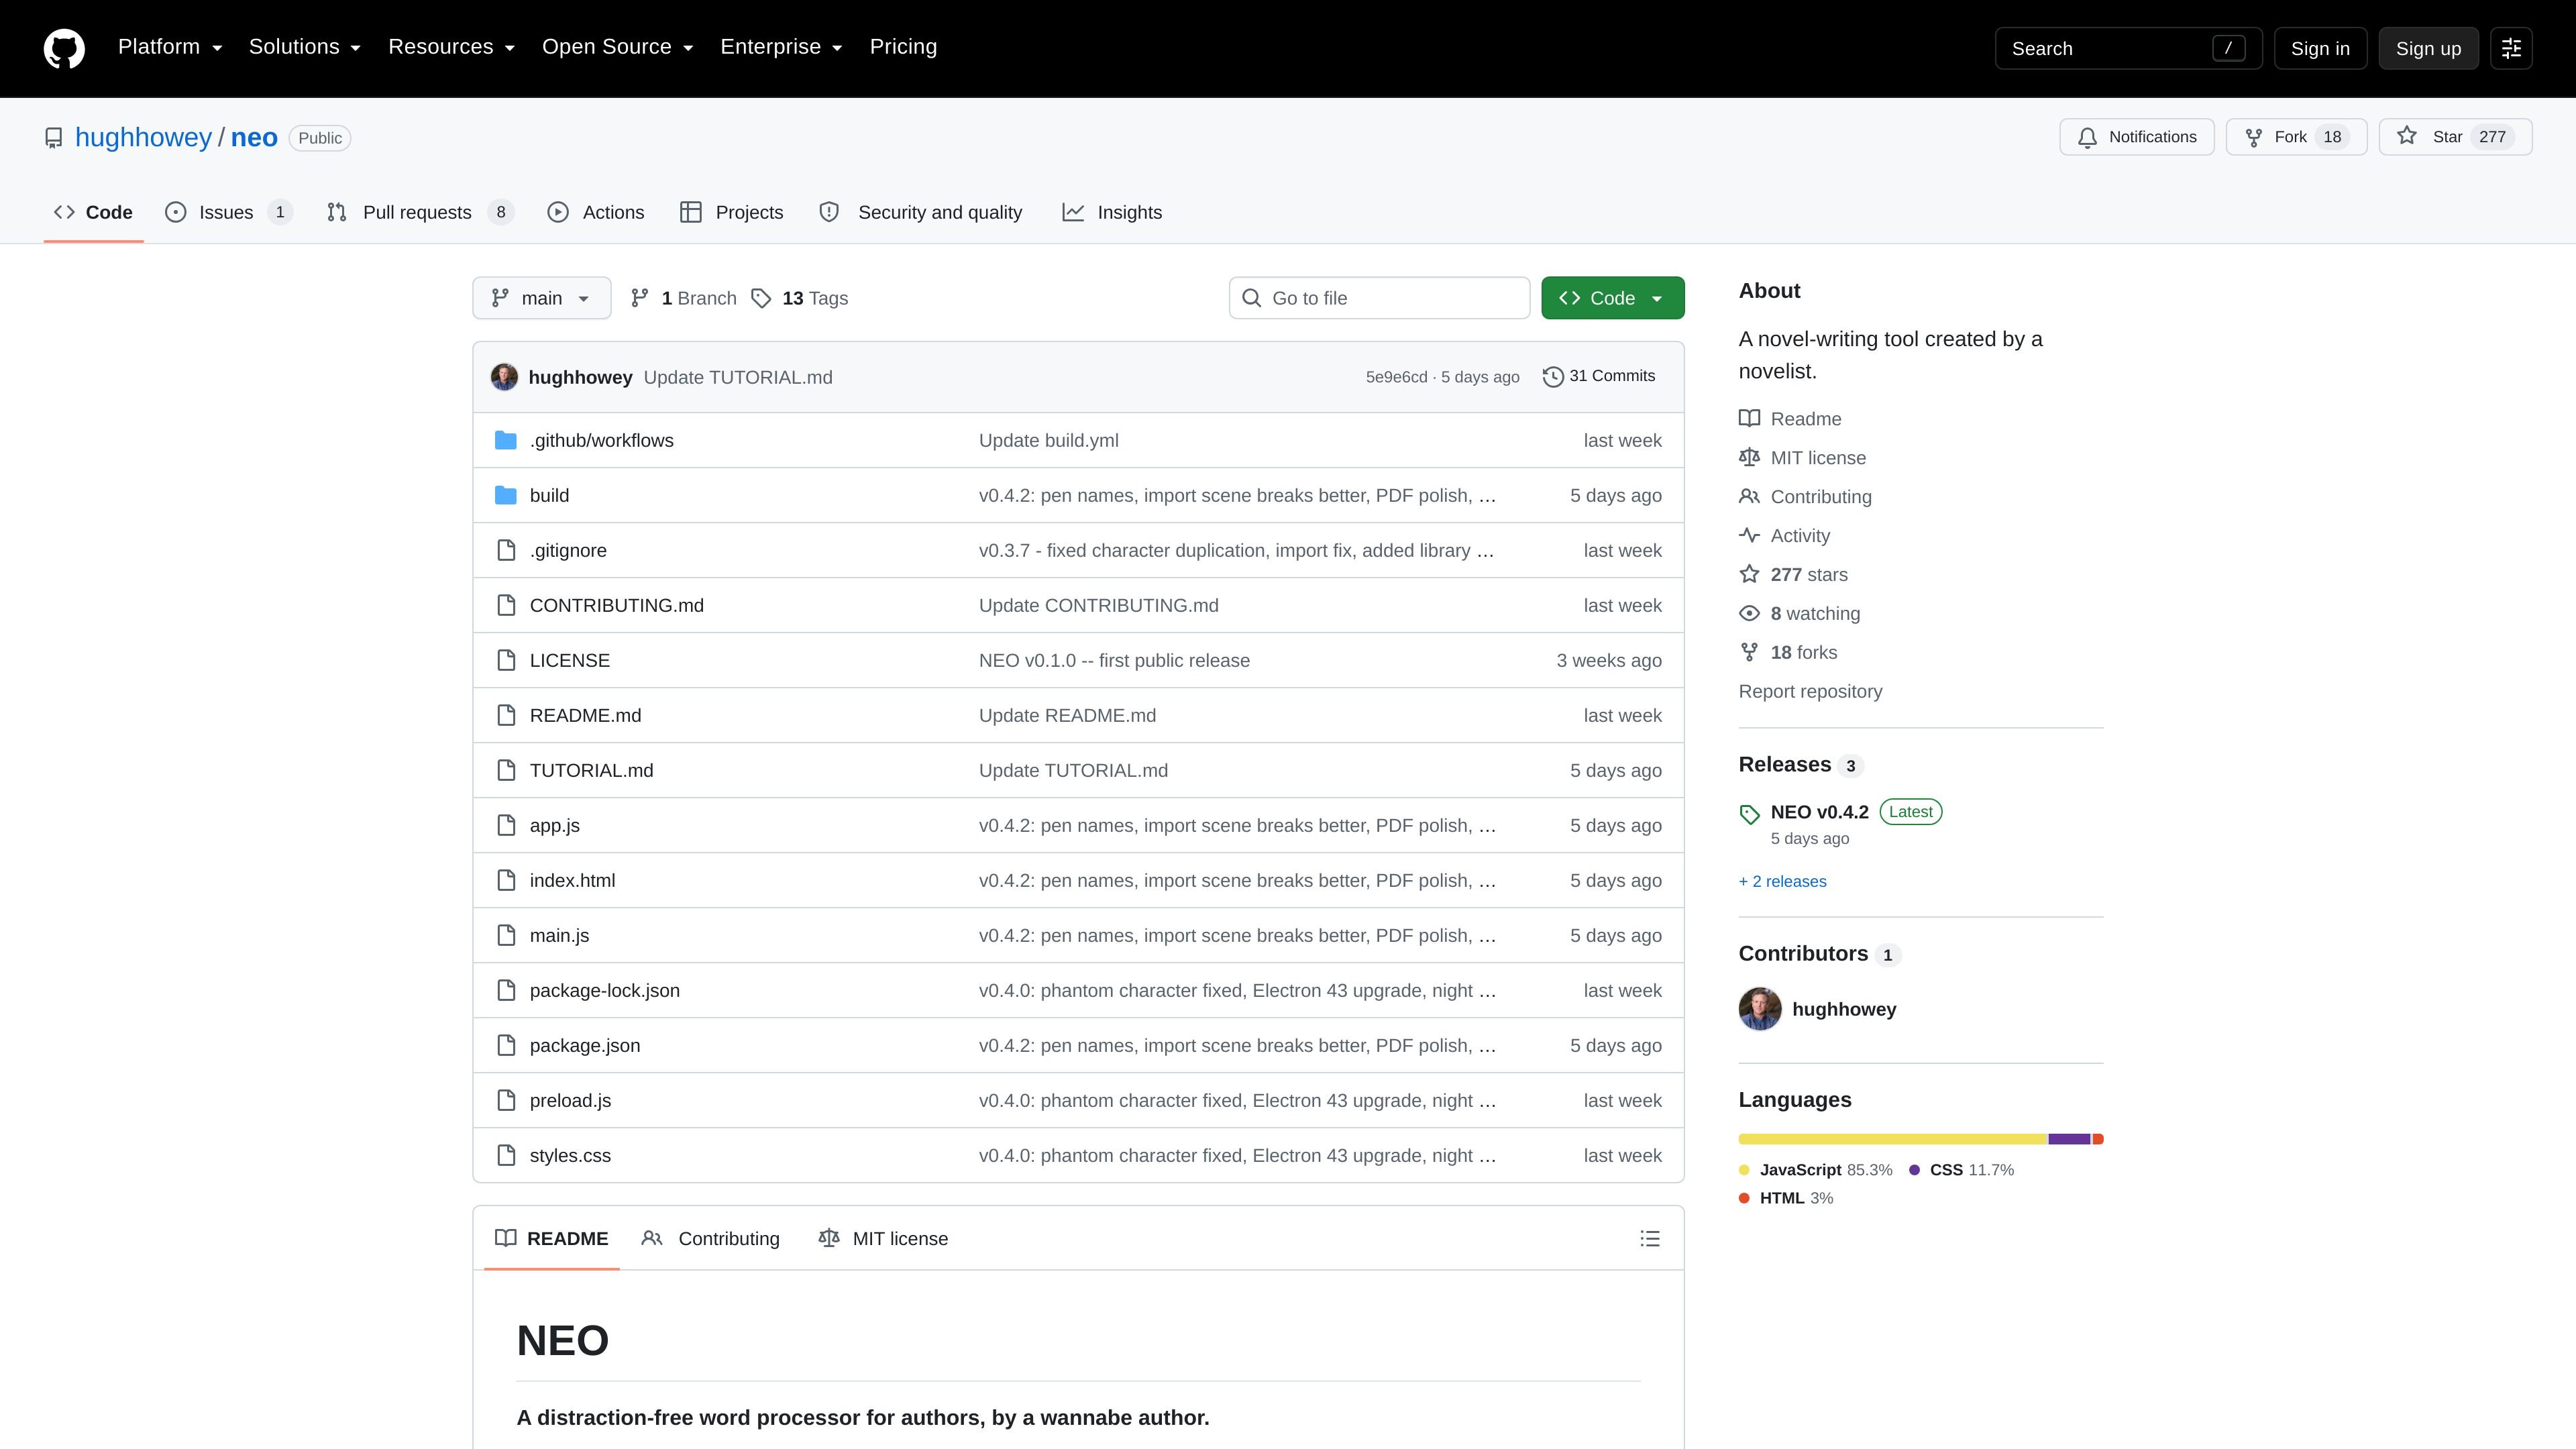This screenshot has width=2576, height=1449.
Task: Open the + 2 releases link
Action: (x=1783, y=881)
